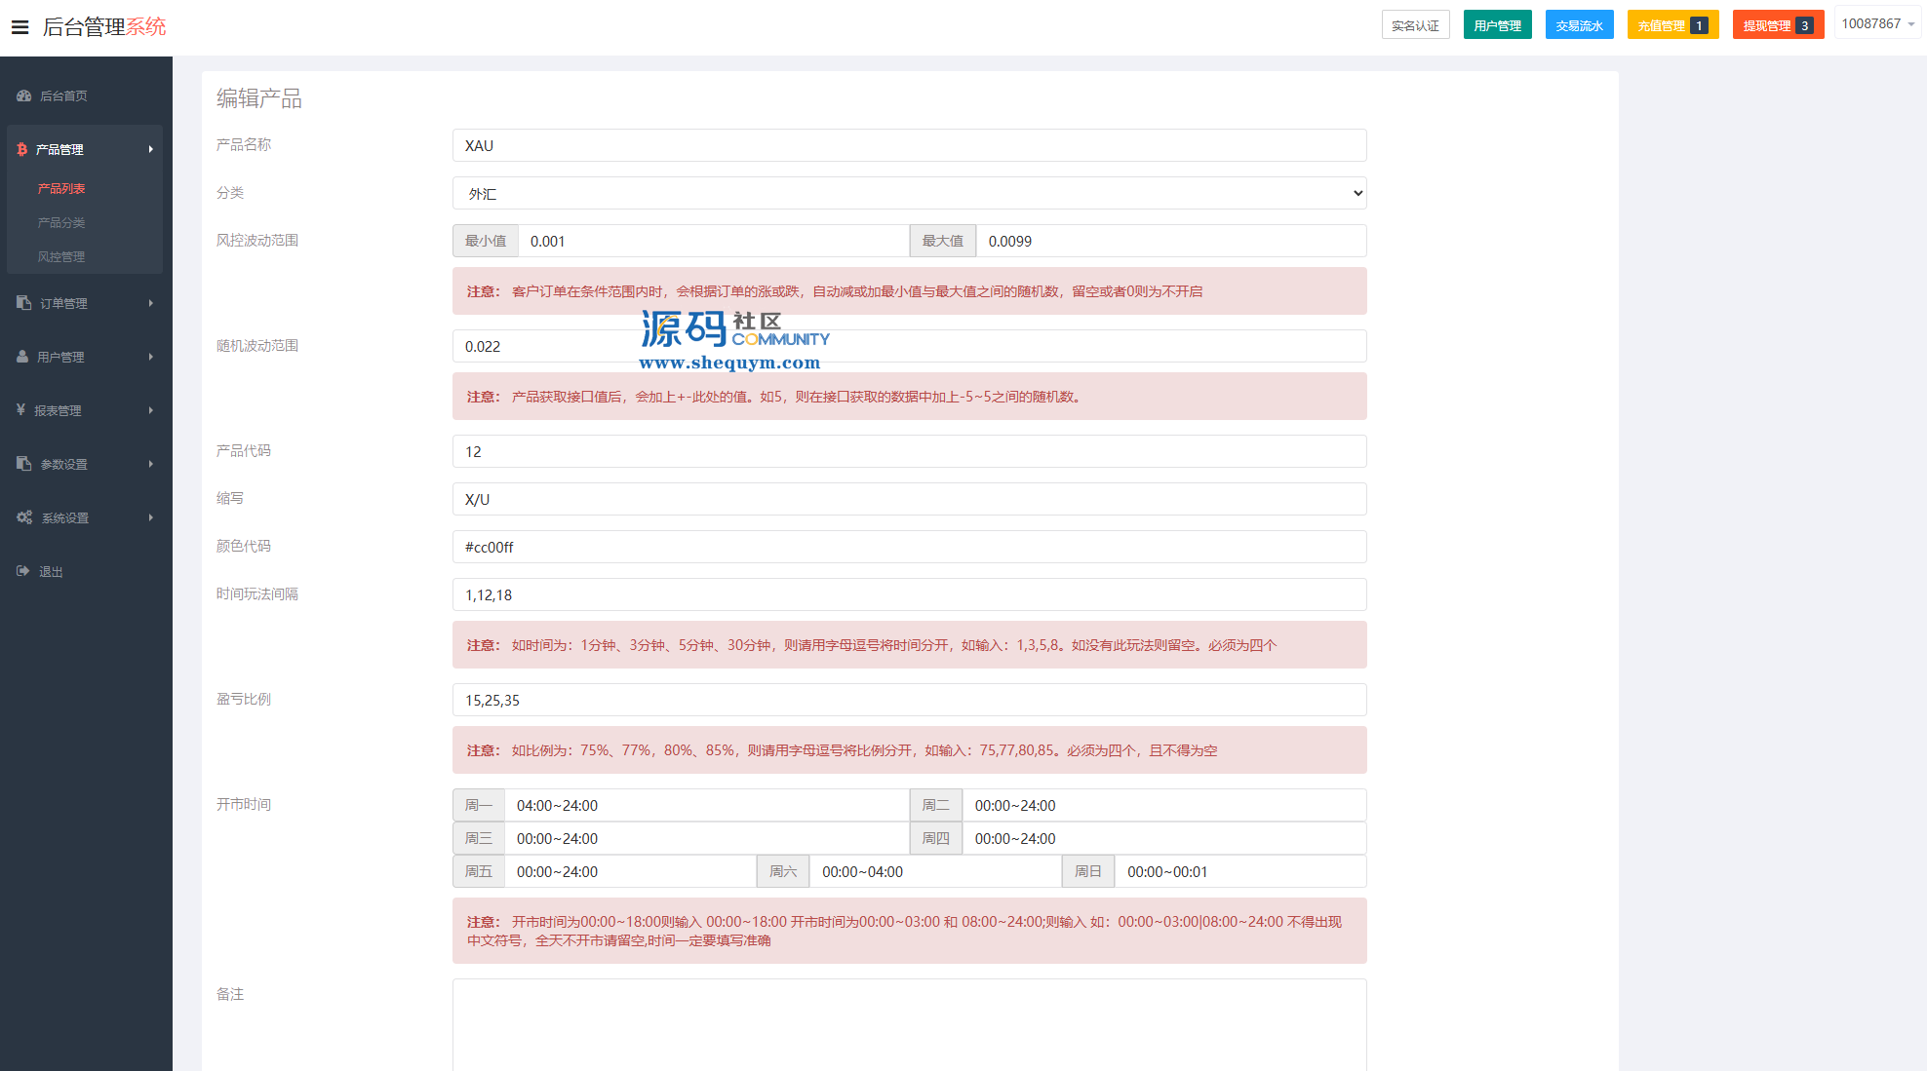1927x1071 pixels.
Task: Select 产品列表 submenu item
Action: pyautogui.click(x=61, y=188)
